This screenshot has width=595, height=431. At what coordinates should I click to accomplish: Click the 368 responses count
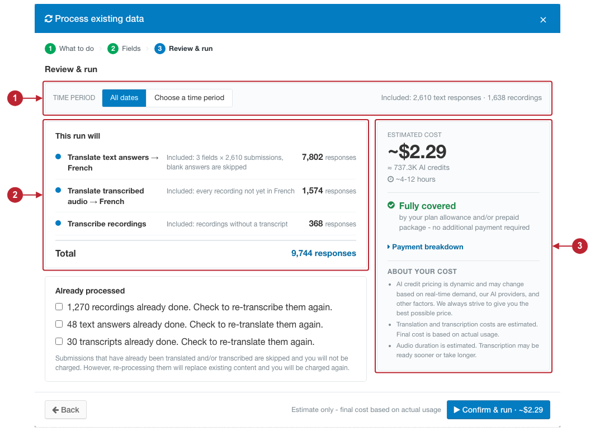click(332, 224)
